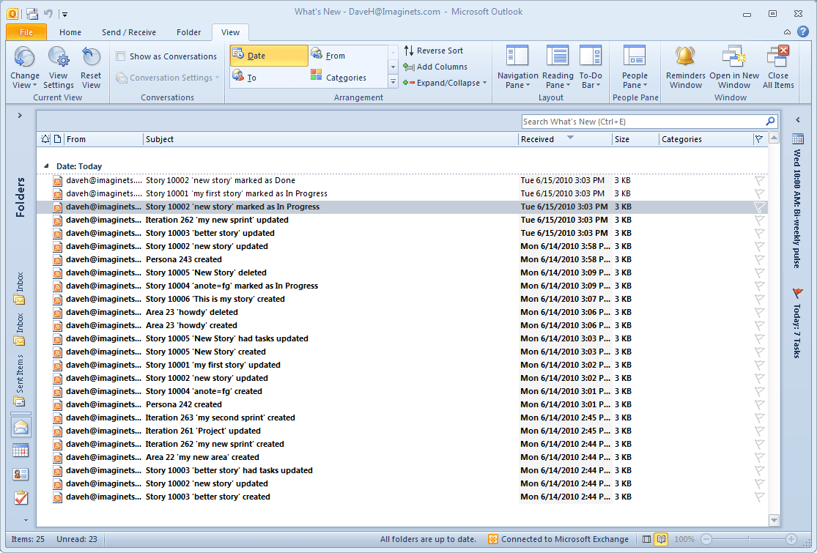The width and height of the screenshot is (817, 553).
Task: Sort by the Size column header
Action: click(635, 139)
